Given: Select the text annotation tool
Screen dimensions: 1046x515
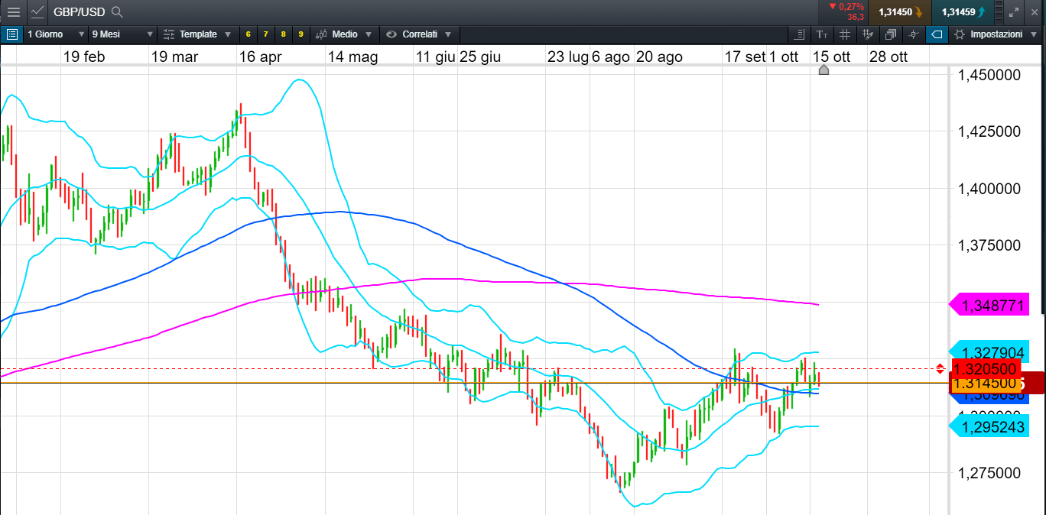Looking at the screenshot, I should (822, 34).
